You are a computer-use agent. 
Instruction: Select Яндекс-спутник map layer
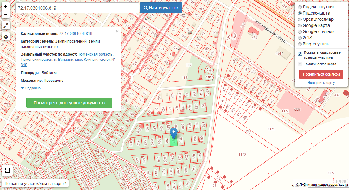(x=300, y=7)
